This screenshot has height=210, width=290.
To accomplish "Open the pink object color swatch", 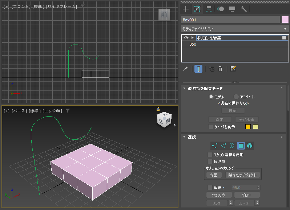I will coord(285,20).
